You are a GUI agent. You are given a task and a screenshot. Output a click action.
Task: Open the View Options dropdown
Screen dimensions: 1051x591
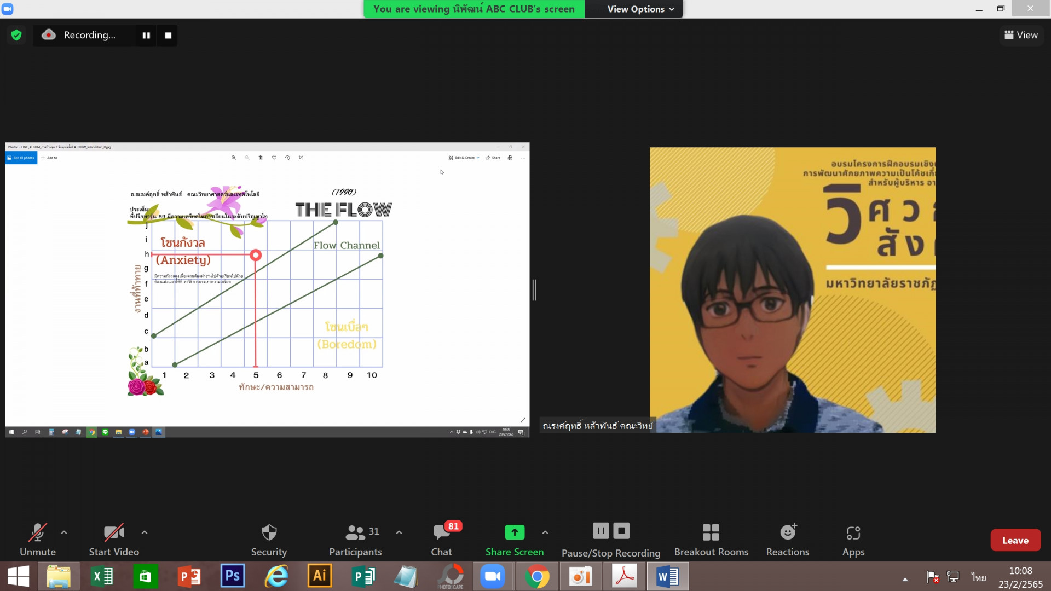(640, 9)
